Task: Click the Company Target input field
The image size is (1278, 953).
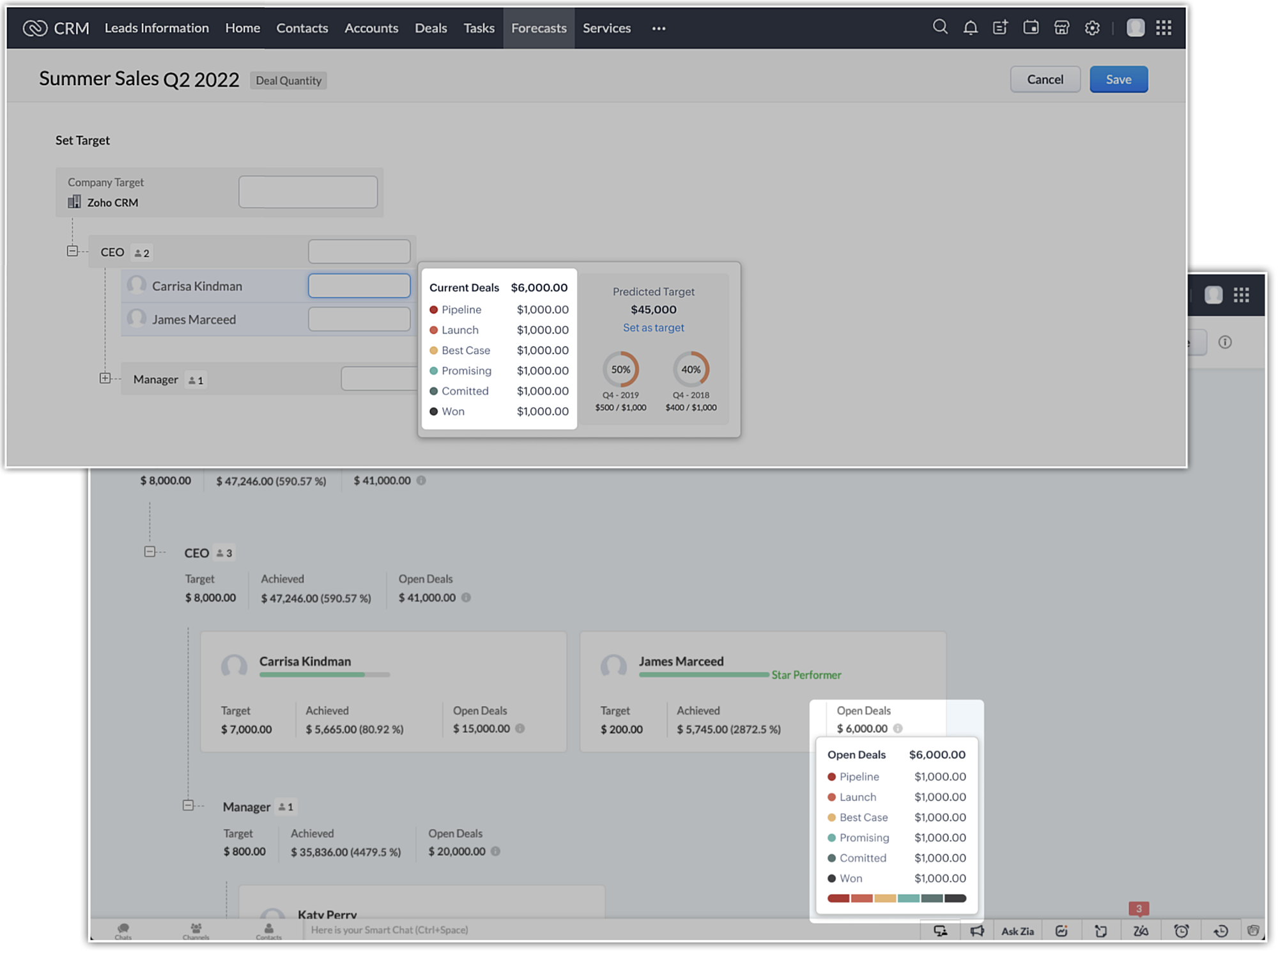Action: (x=308, y=192)
